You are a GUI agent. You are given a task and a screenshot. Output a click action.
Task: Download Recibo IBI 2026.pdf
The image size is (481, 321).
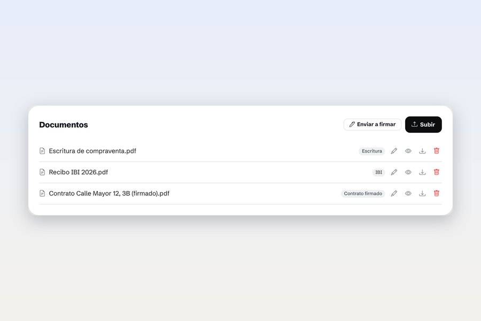coord(422,172)
